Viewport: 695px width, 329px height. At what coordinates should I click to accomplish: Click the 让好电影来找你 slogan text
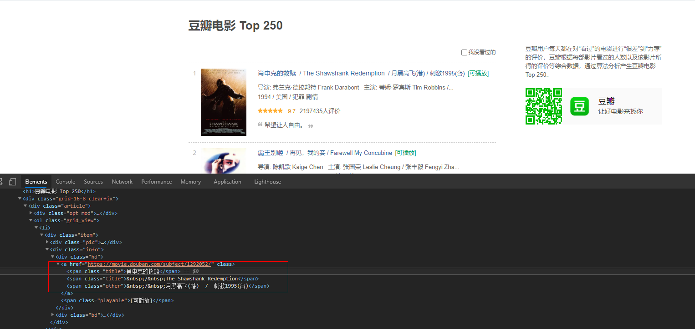[620, 111]
